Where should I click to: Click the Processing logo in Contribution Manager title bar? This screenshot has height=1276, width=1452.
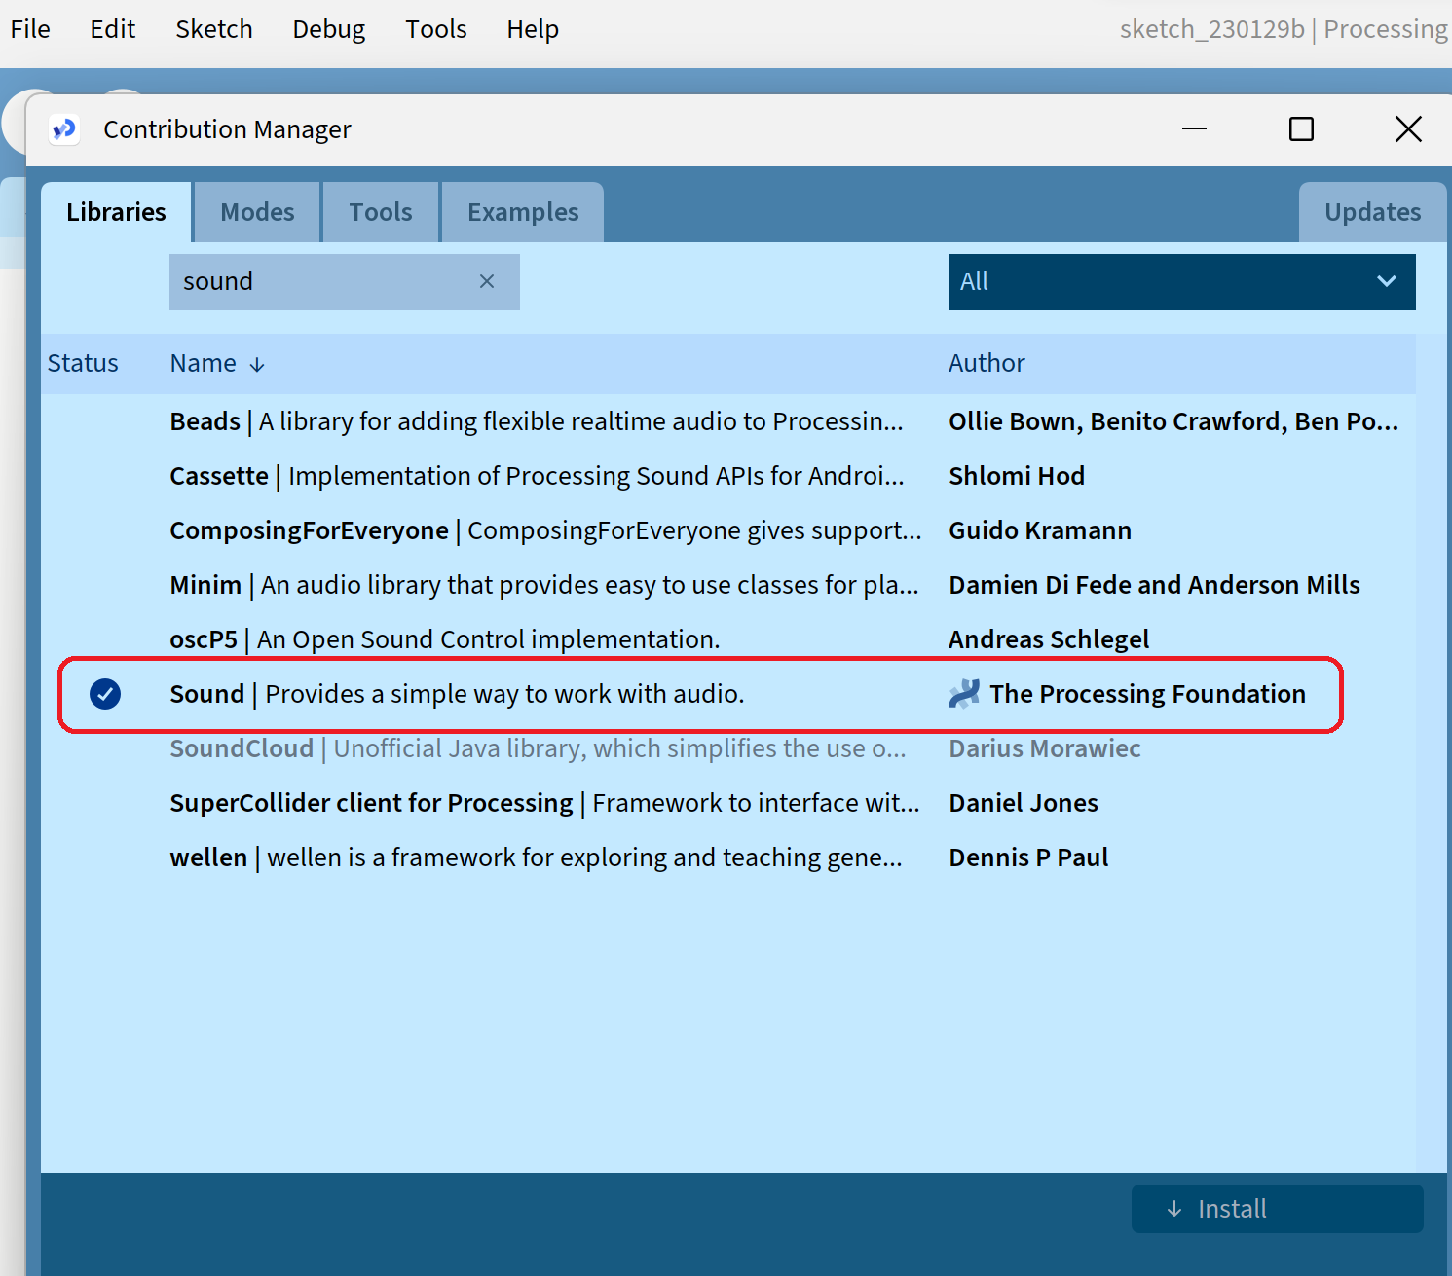64,129
